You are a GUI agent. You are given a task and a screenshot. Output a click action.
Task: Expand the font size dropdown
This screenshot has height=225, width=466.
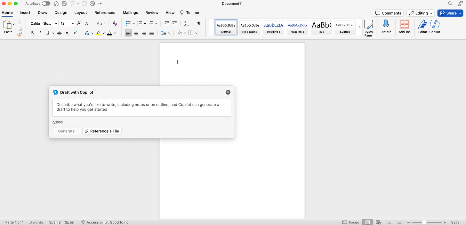[x=73, y=23]
